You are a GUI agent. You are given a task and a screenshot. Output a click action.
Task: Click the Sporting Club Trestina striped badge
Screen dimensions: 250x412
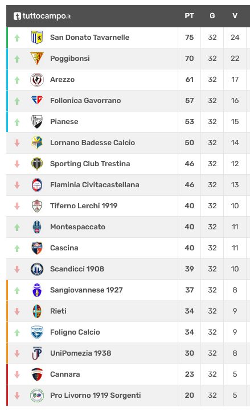[x=37, y=163]
